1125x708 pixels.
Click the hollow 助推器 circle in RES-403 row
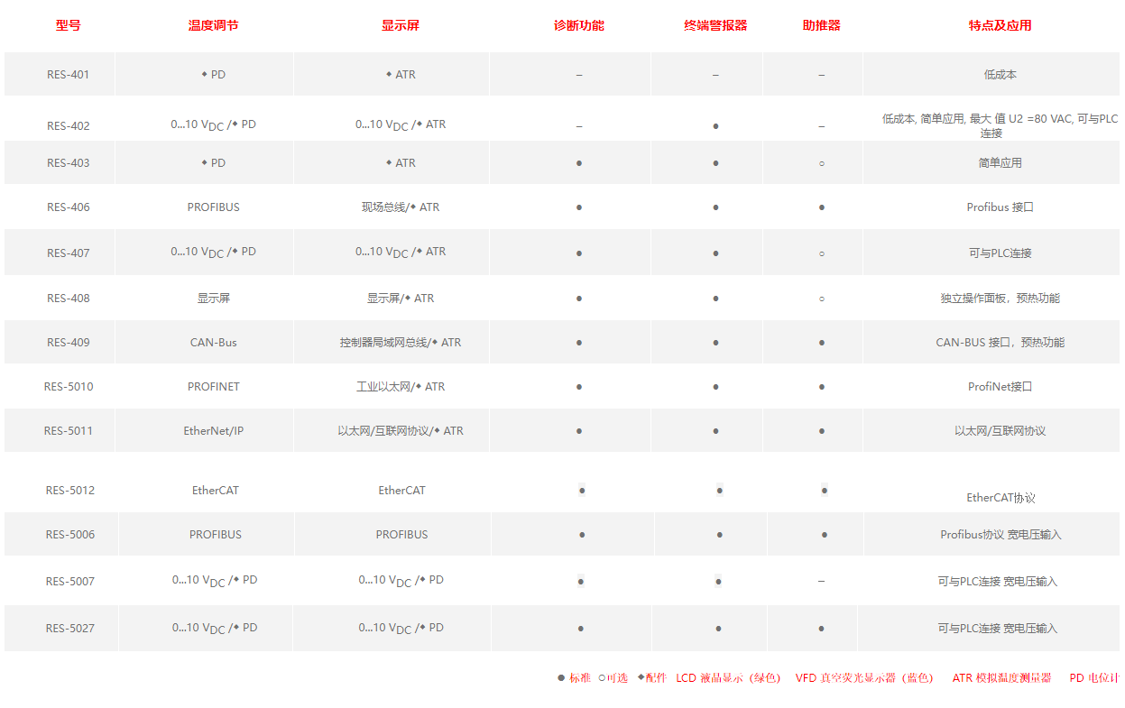click(x=821, y=163)
